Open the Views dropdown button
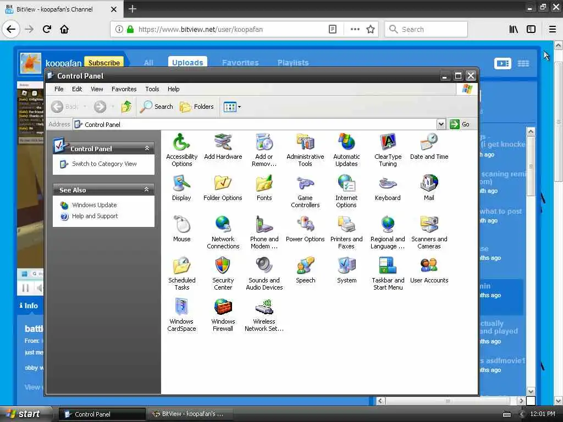Viewport: 563px width, 422px height. (232, 107)
